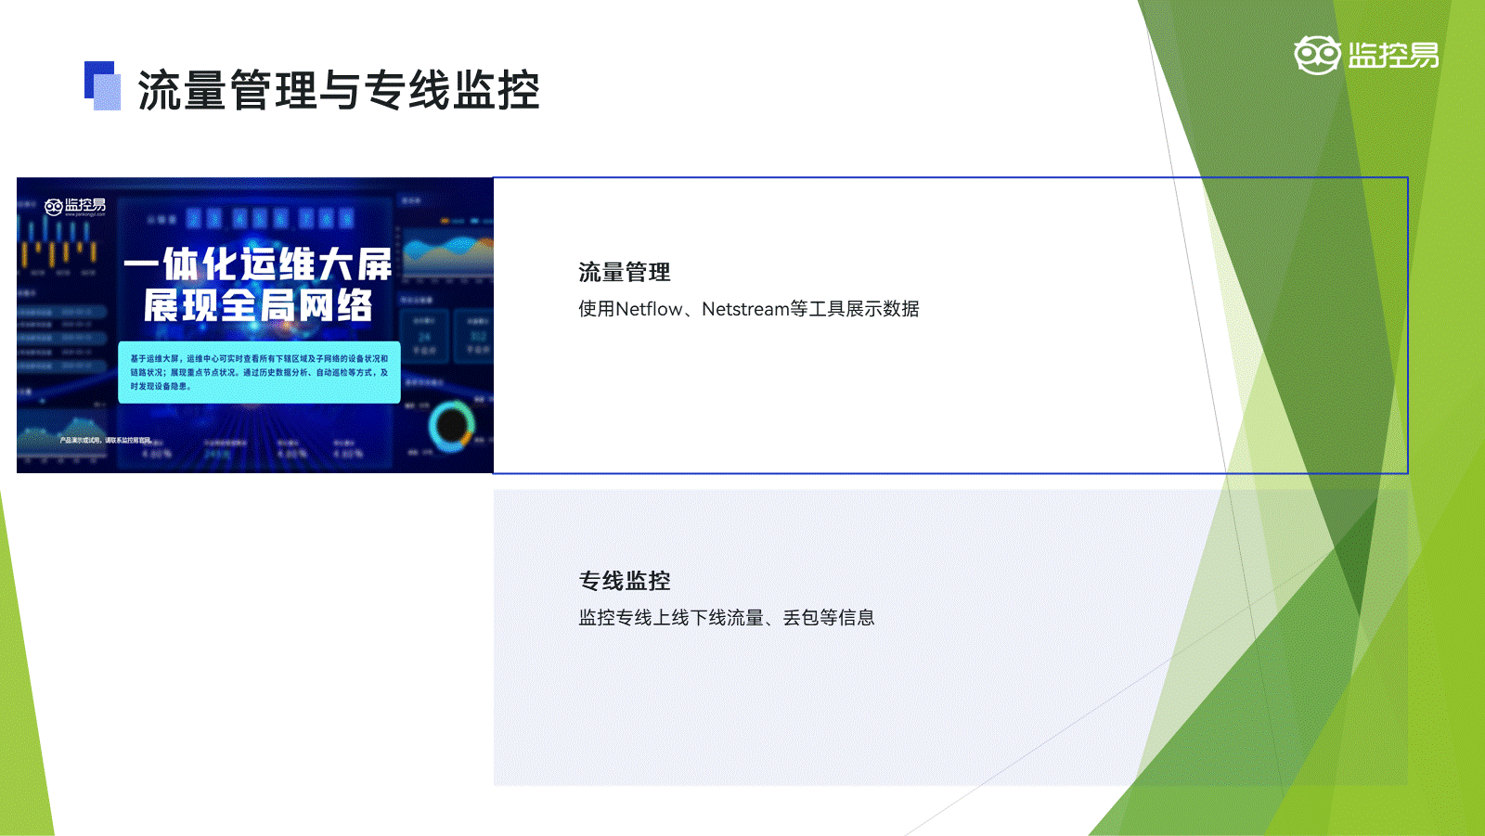Click the 一体化运维大屏 headline in the image

pos(258,264)
